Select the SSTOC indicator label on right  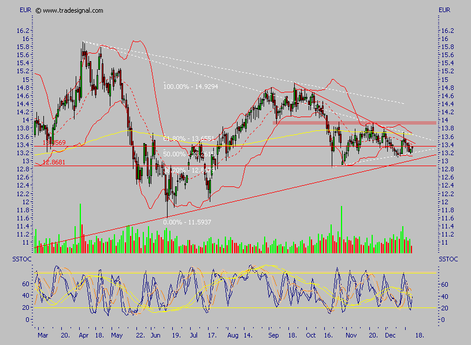pyautogui.click(x=448, y=260)
